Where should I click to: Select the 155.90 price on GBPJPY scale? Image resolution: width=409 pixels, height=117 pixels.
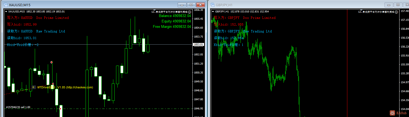click(x=405, y=55)
